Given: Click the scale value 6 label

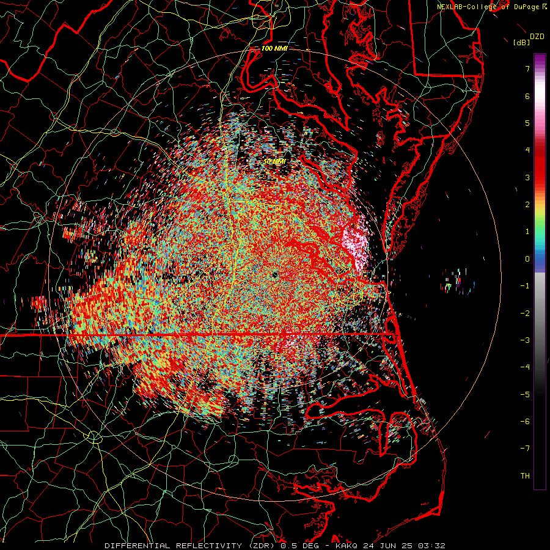Looking at the screenshot, I should [x=527, y=96].
